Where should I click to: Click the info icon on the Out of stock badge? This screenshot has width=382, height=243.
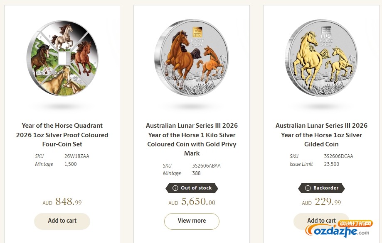coord(175,188)
